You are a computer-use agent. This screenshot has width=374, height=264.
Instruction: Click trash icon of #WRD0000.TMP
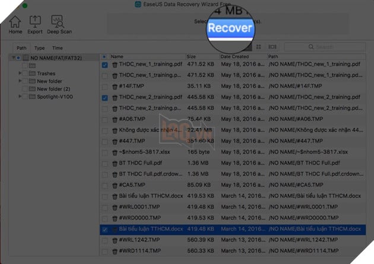pos(115,218)
